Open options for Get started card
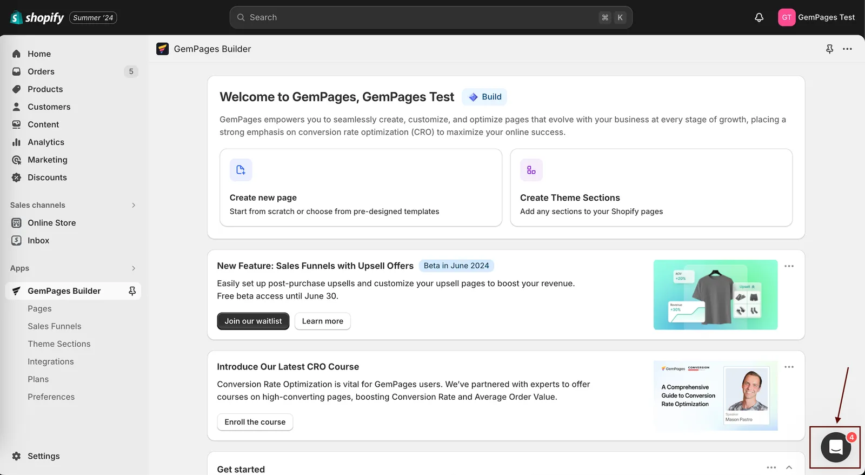Image resolution: width=865 pixels, height=475 pixels. [x=771, y=467]
